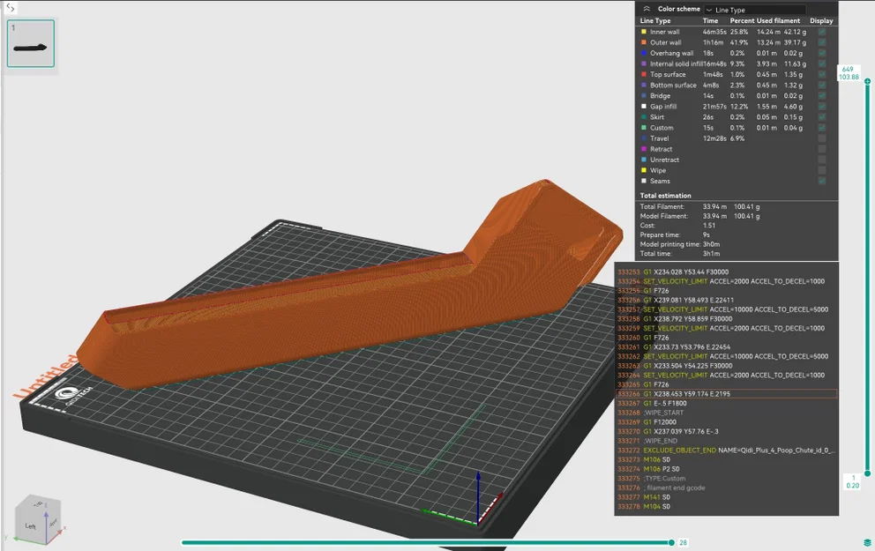This screenshot has width=875, height=551.
Task: Toggle Inner wall display checkbox
Action: pos(822,32)
